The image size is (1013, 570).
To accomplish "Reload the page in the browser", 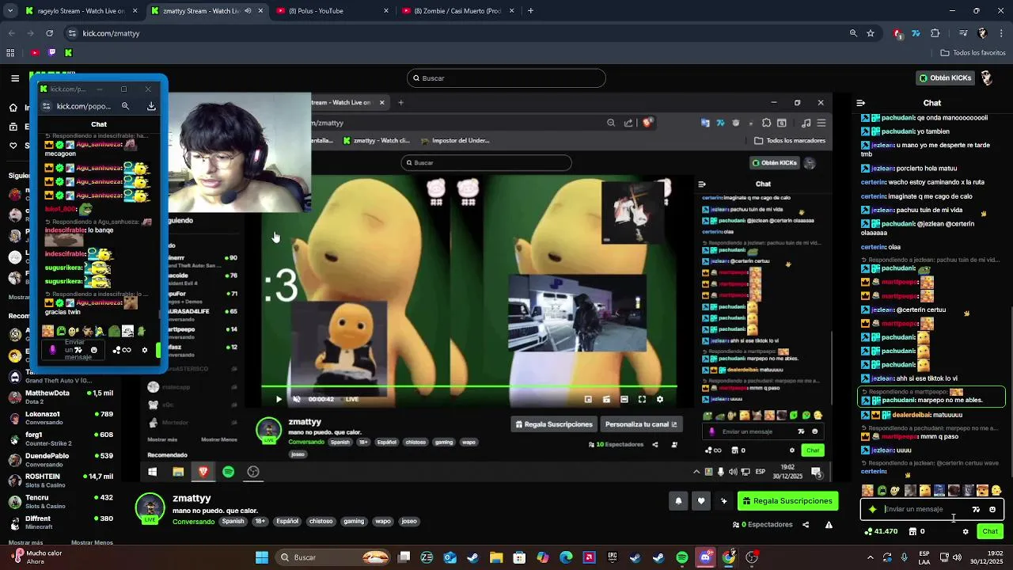I will (x=50, y=33).
